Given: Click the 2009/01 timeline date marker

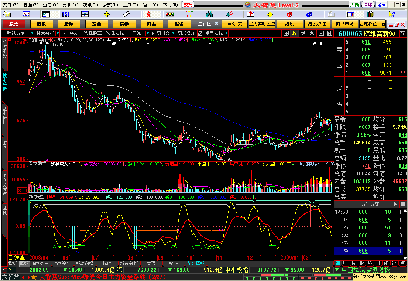Looking at the screenshot, I should click(x=289, y=258).
